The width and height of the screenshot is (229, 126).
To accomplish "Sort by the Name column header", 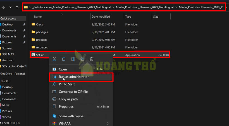I will coord(38,17).
